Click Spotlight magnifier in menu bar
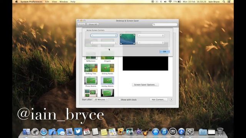 coord(224,2)
